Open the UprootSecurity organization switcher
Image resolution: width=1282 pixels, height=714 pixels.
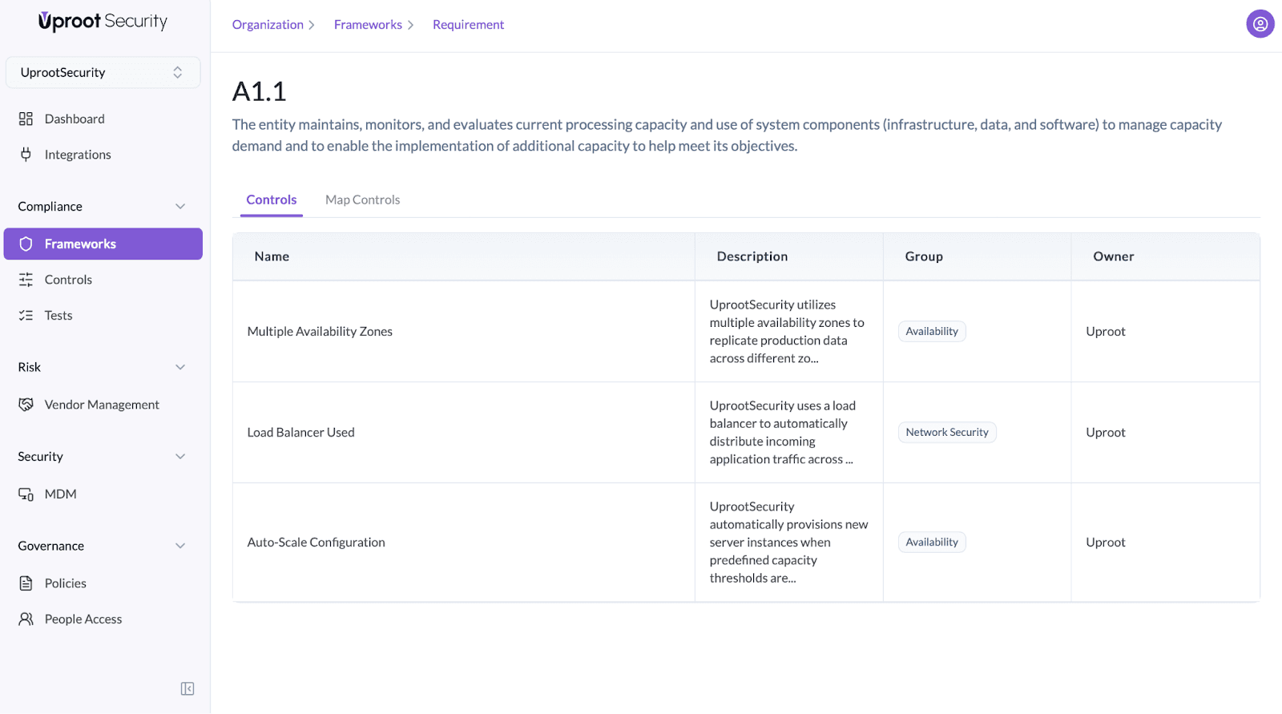click(x=103, y=72)
